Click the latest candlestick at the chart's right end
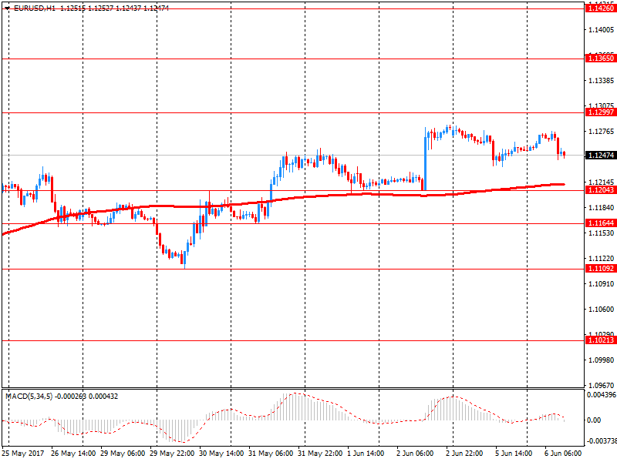The width and height of the screenshot is (617, 462). (565, 155)
